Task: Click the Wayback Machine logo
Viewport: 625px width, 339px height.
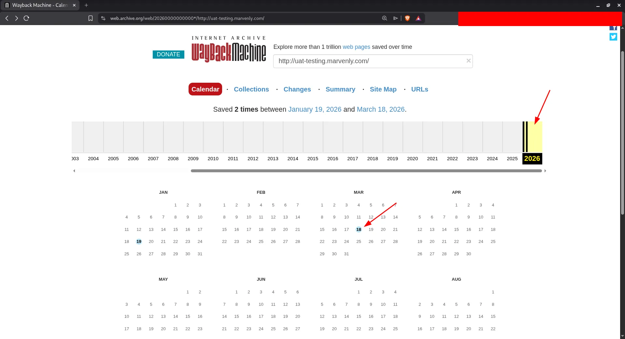Action: 229,49
